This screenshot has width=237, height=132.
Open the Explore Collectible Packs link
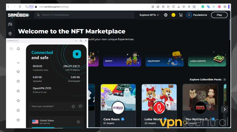[206, 79]
